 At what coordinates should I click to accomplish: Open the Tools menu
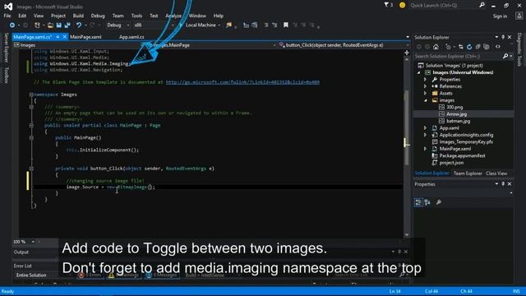[x=136, y=16]
